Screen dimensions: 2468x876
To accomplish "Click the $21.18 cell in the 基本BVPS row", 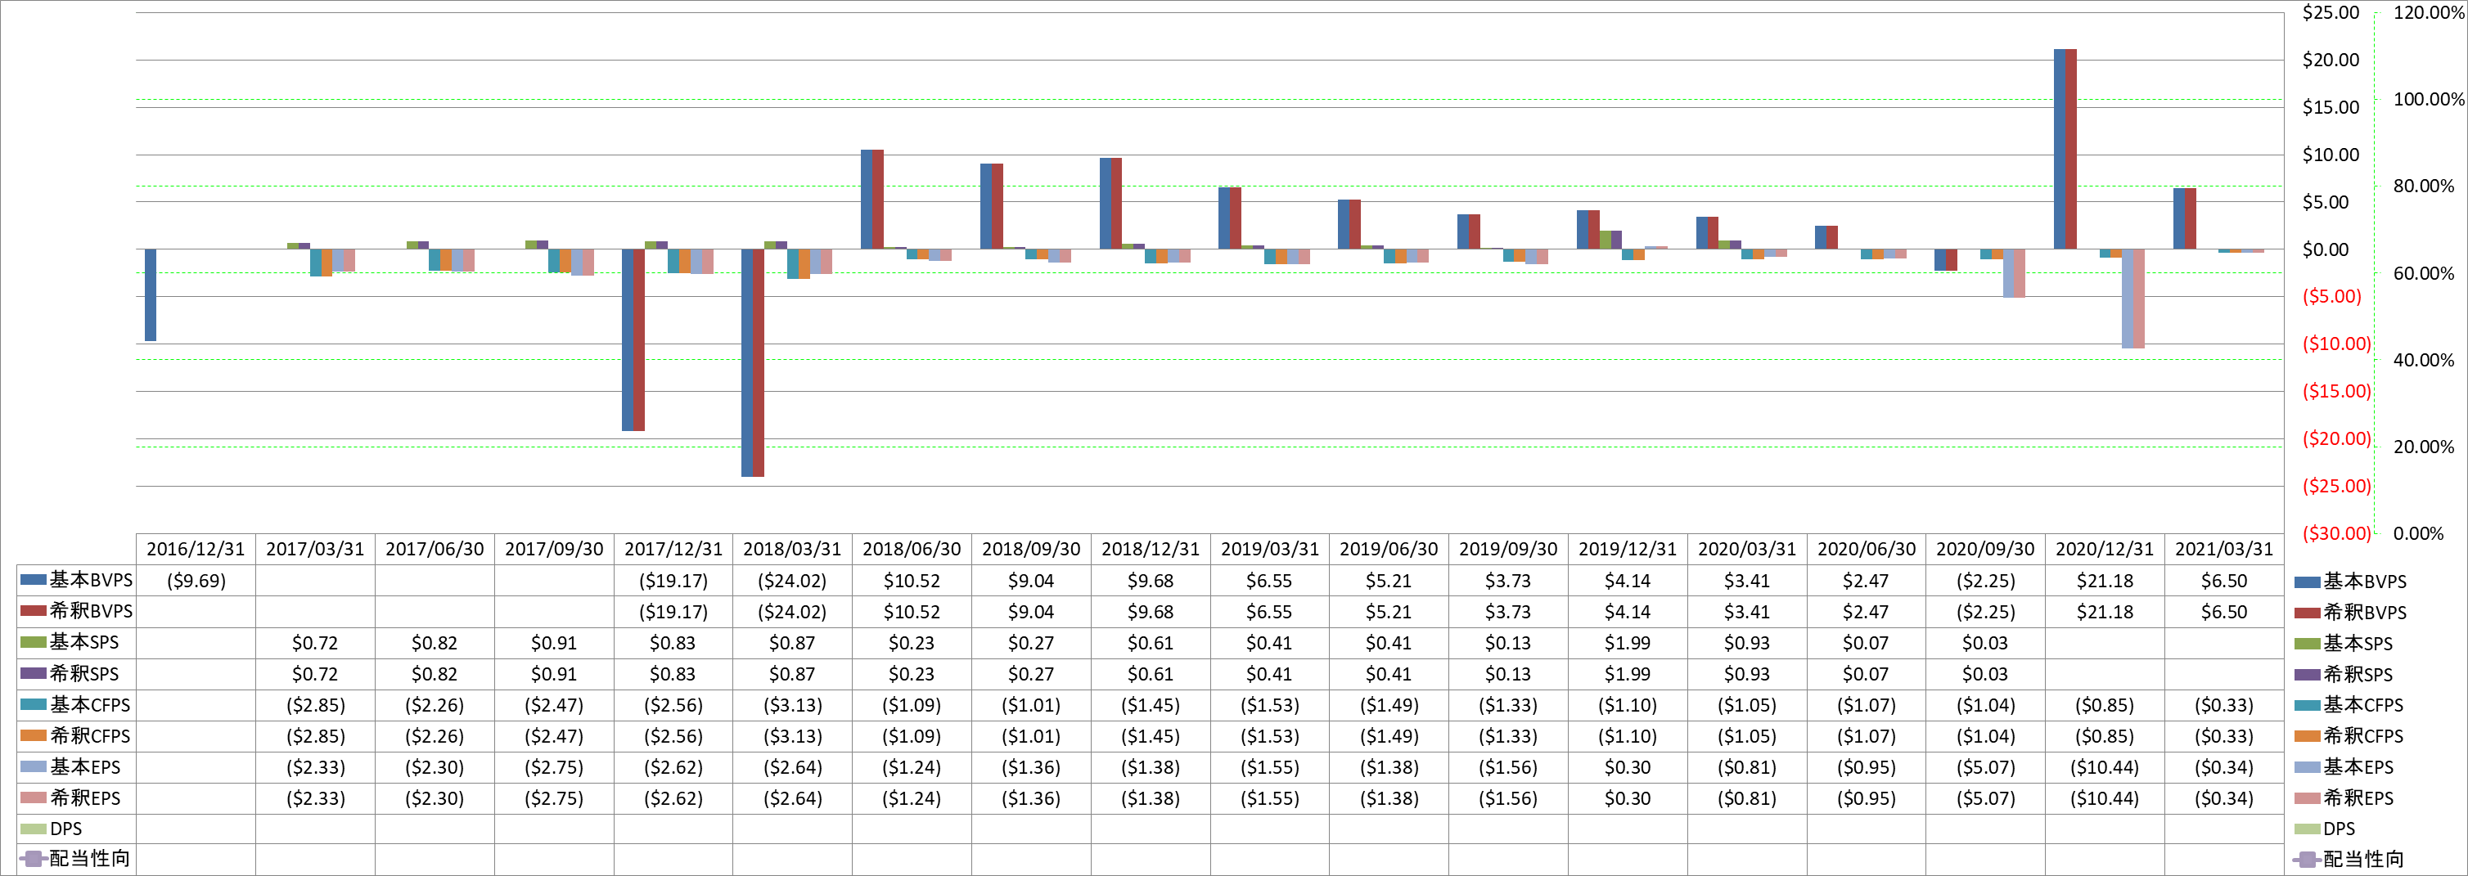I will click(x=2105, y=580).
